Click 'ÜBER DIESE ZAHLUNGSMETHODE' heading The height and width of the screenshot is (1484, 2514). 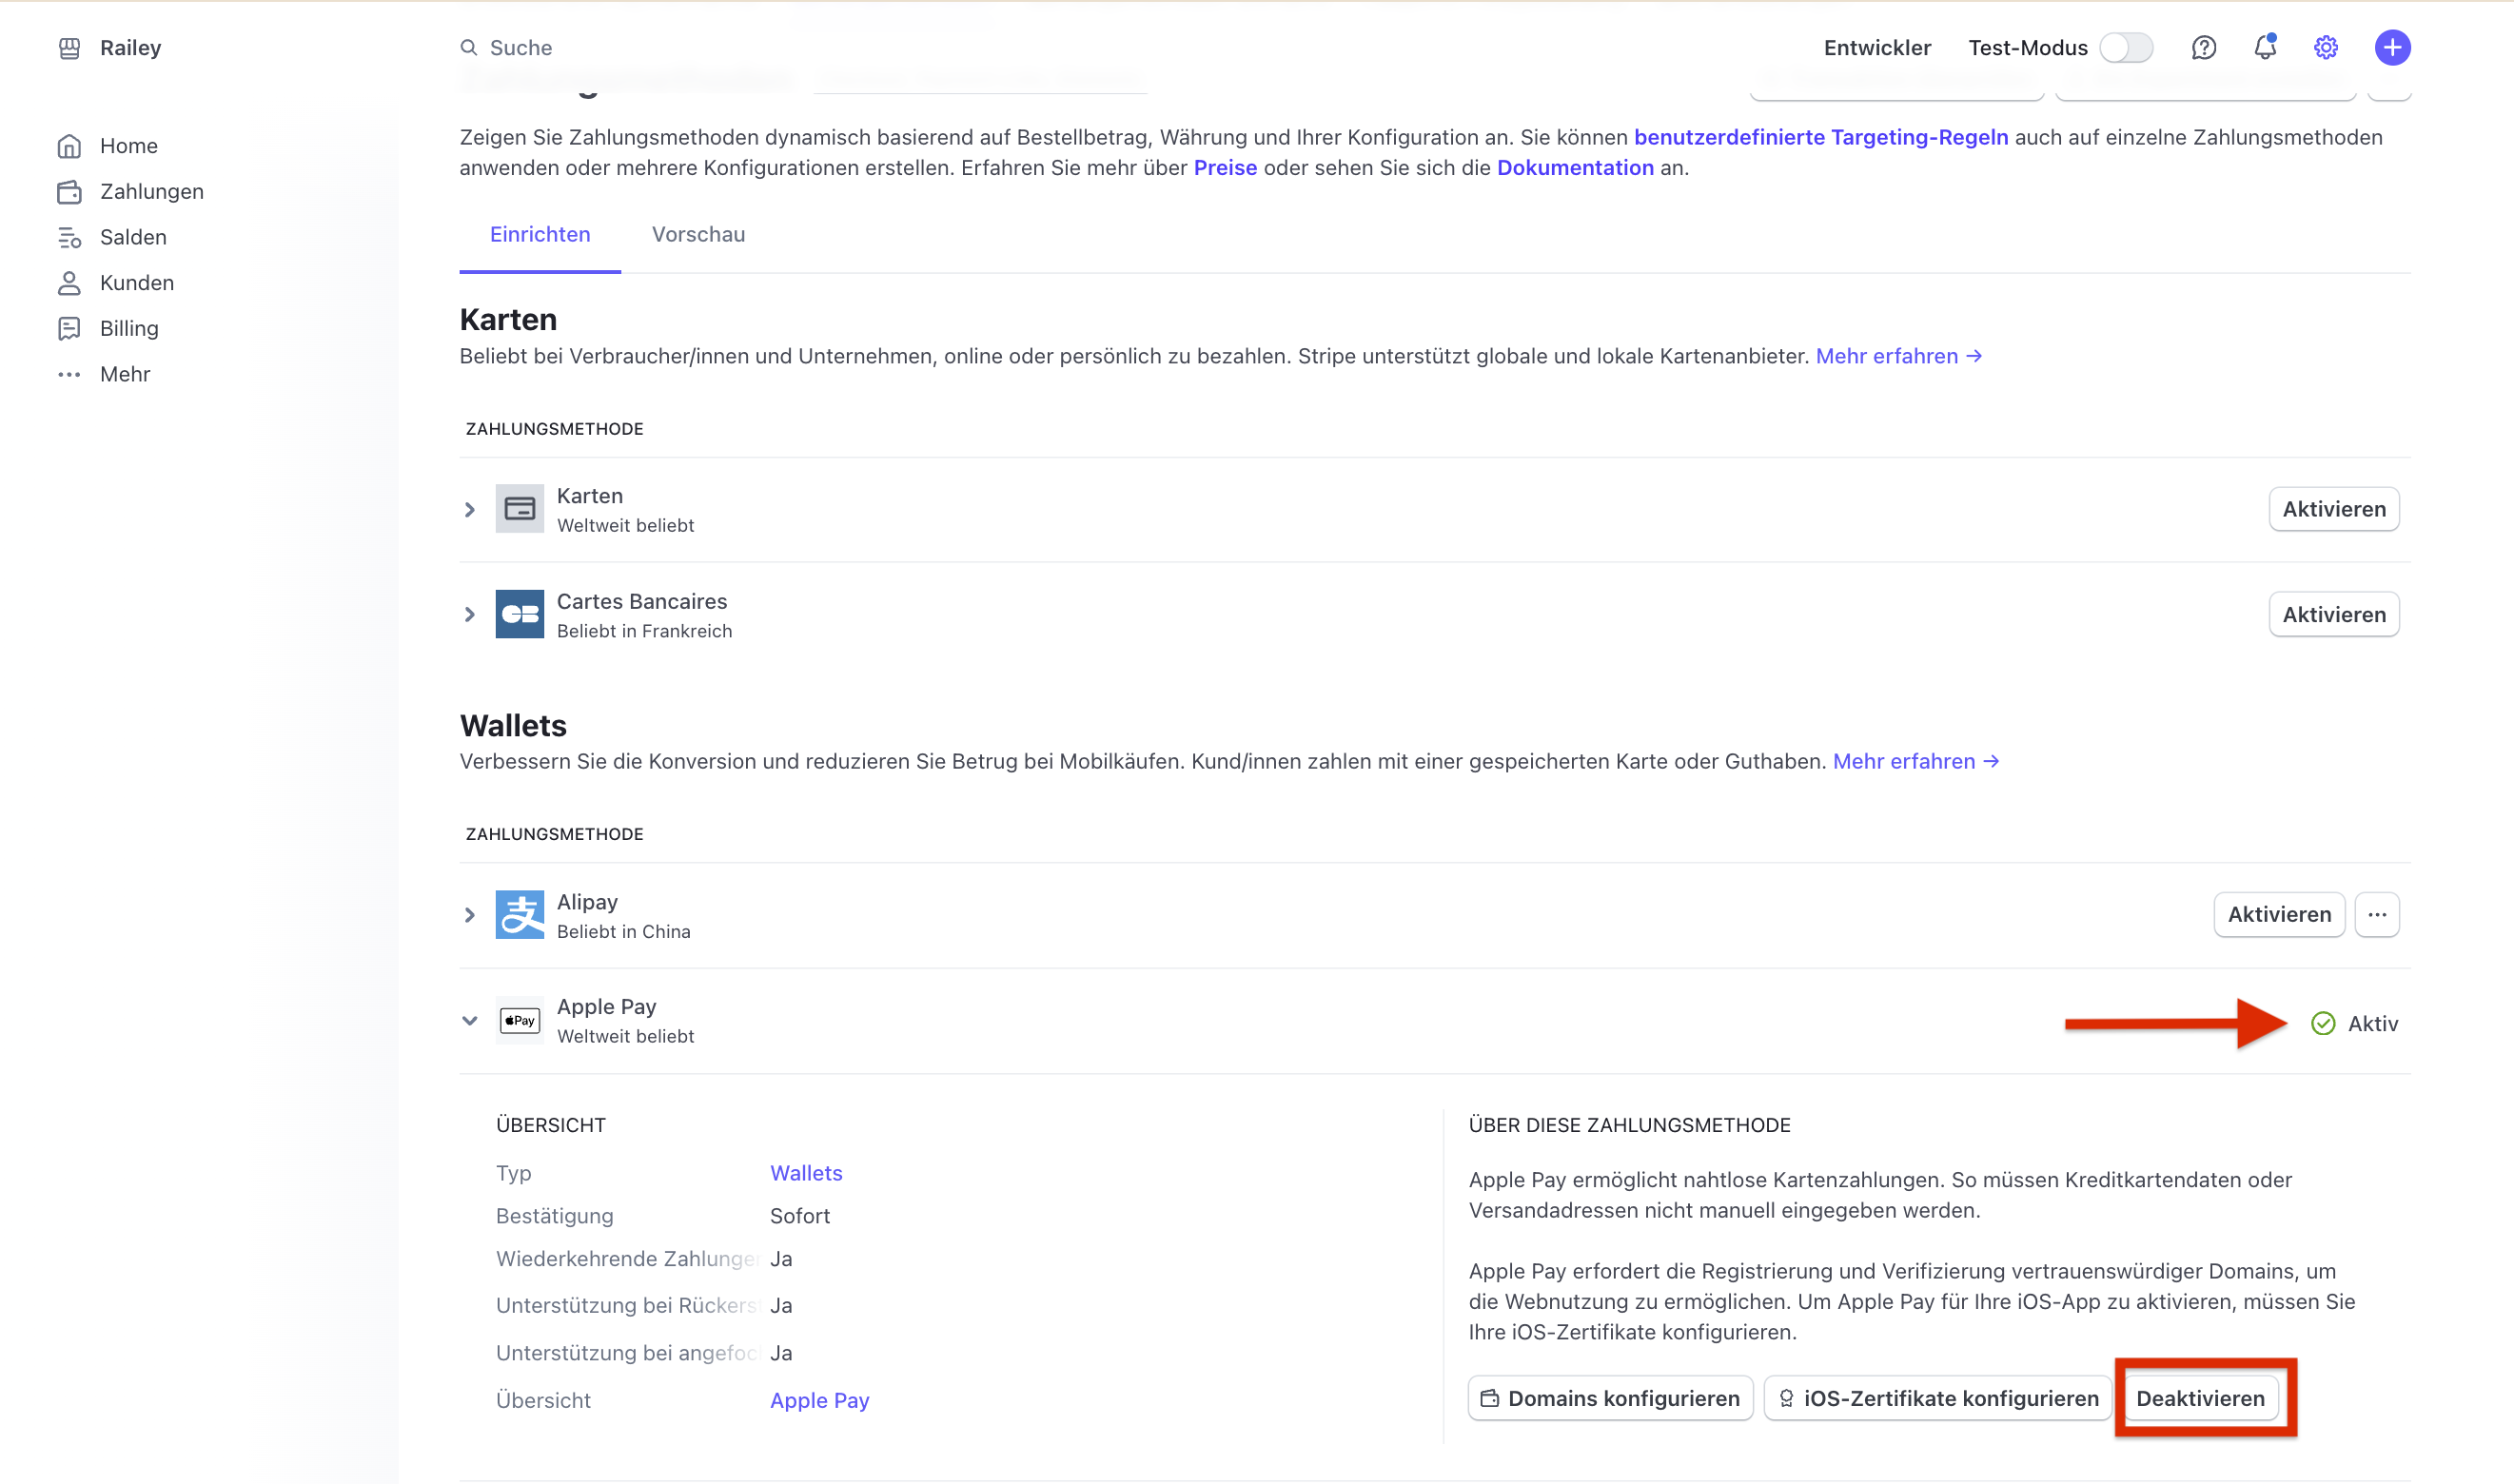[1630, 1126]
